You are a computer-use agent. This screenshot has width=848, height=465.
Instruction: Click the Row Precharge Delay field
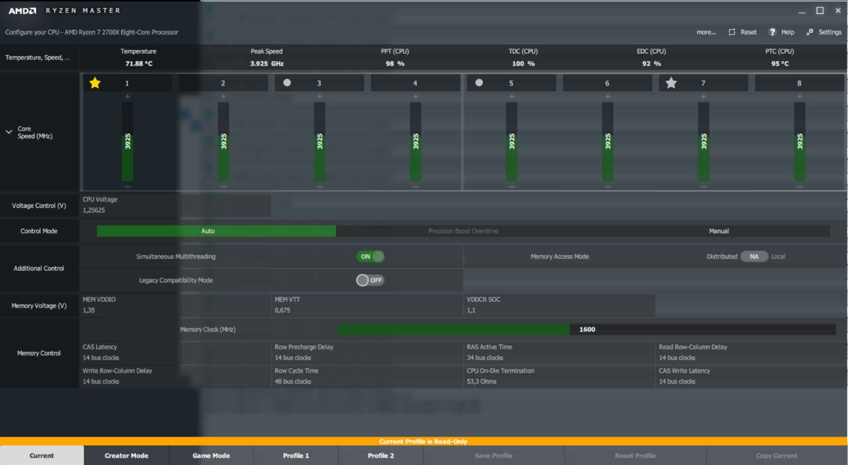[368, 352]
